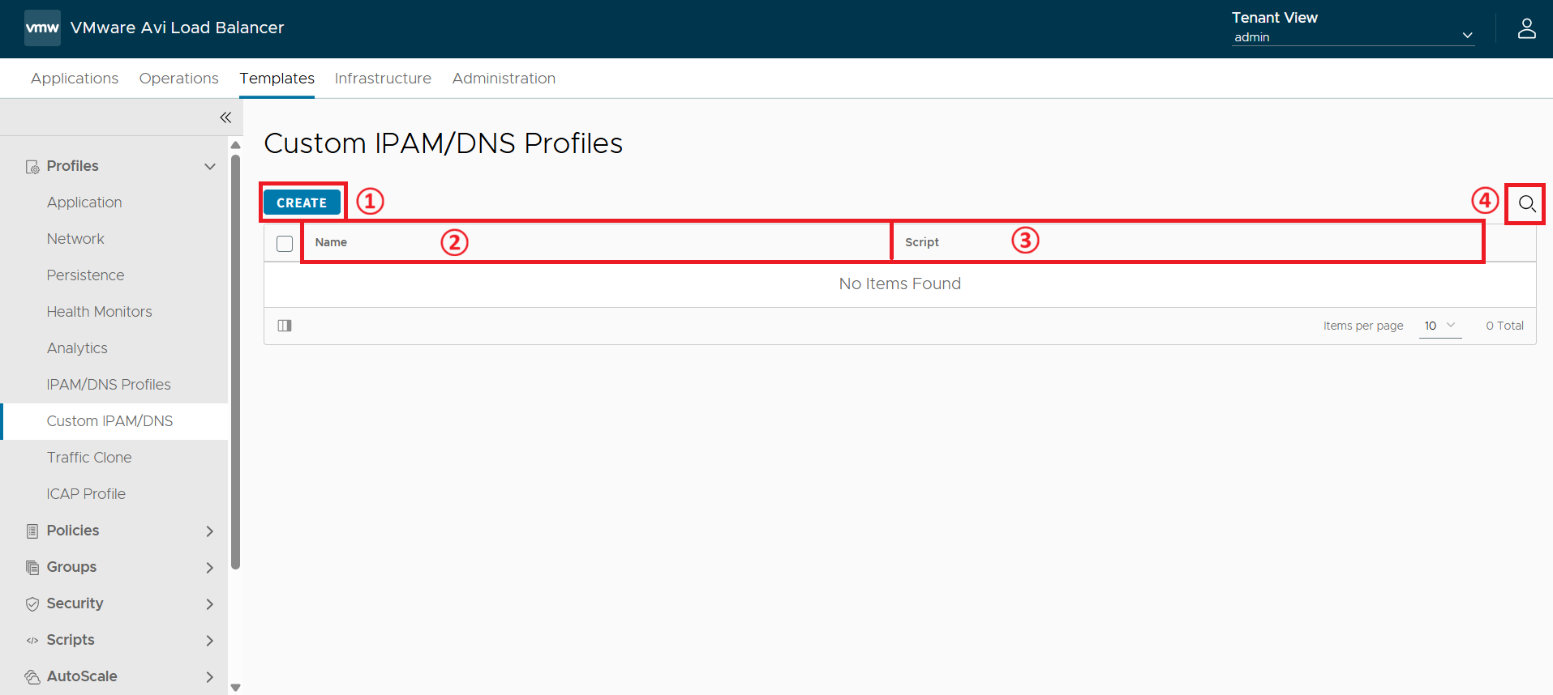Open the IPAM/DNS Profiles page

(109, 385)
